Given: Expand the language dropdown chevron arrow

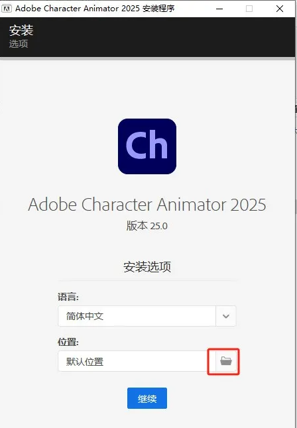Looking at the screenshot, I should [x=226, y=316].
